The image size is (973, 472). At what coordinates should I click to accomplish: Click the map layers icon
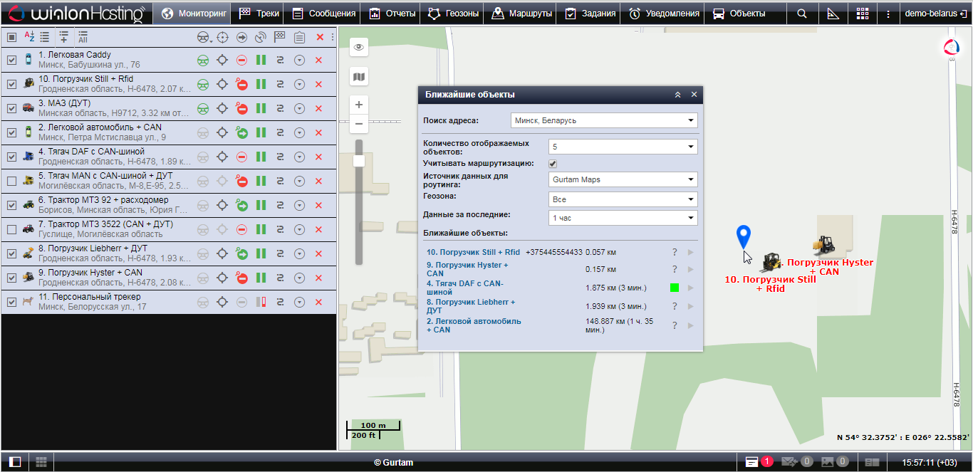tap(359, 77)
